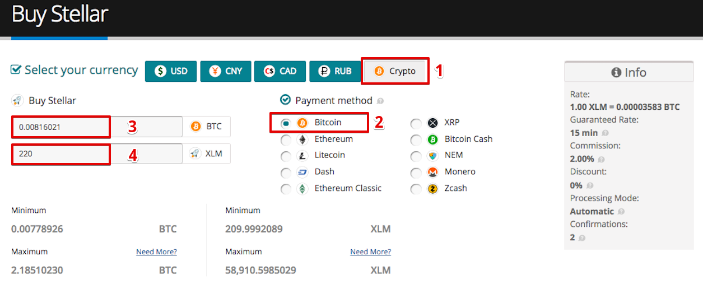
Task: Click the Buy Stellar page title
Action: [x=59, y=14]
